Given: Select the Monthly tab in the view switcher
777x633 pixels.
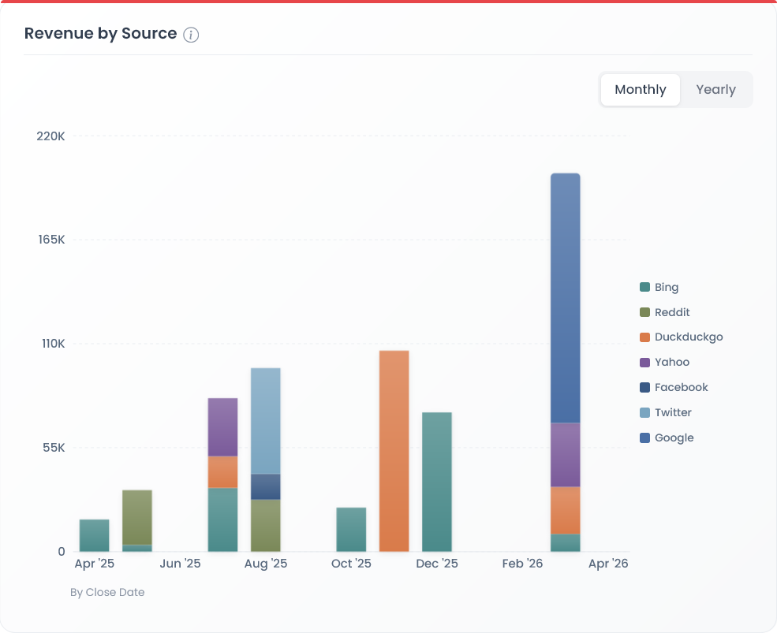Looking at the screenshot, I should [640, 89].
